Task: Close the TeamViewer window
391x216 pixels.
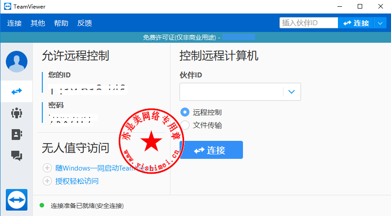Action: click(x=380, y=6)
